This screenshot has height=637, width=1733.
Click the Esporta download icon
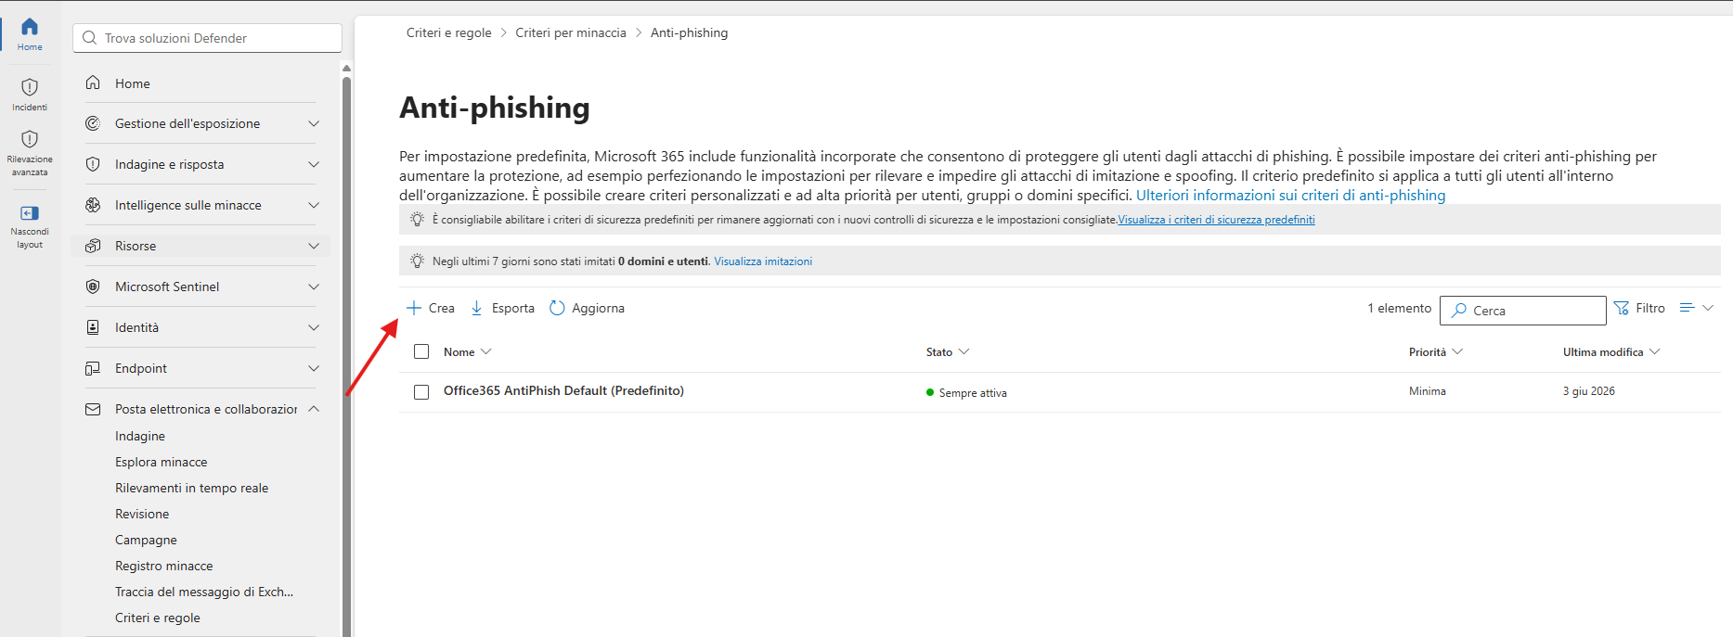click(x=476, y=308)
